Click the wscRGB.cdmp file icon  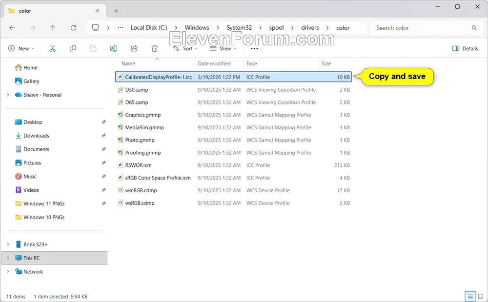120,190
